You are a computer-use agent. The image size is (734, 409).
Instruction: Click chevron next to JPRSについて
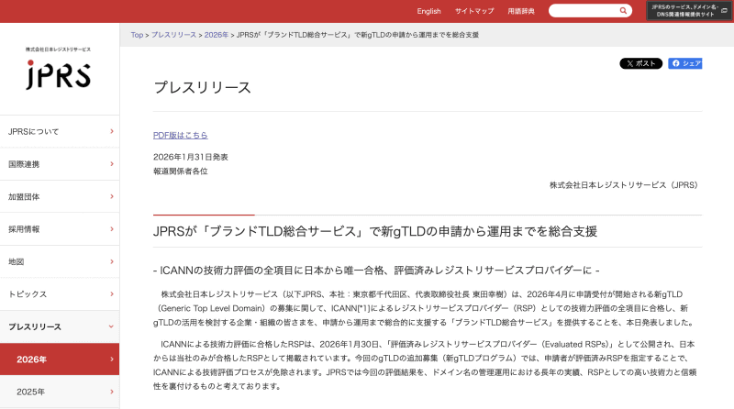(x=111, y=131)
